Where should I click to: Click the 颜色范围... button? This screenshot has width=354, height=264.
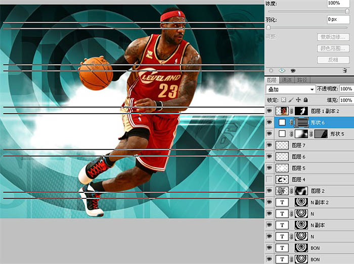pos(333,48)
